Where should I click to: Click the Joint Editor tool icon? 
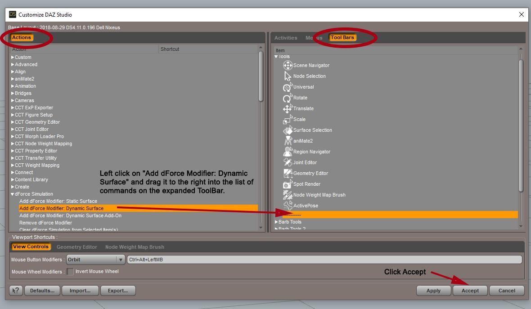tap(288, 162)
